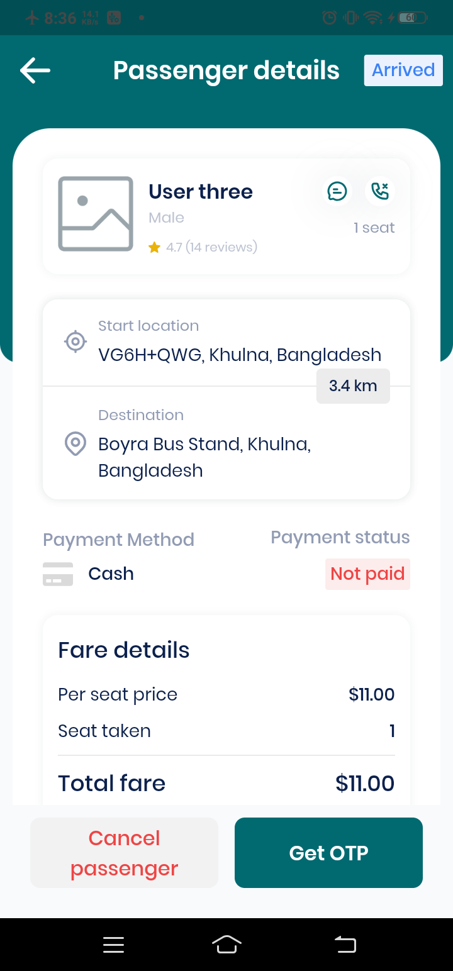Click the start location crosshair icon
Viewport: 453px width, 971px height.
pos(75,341)
